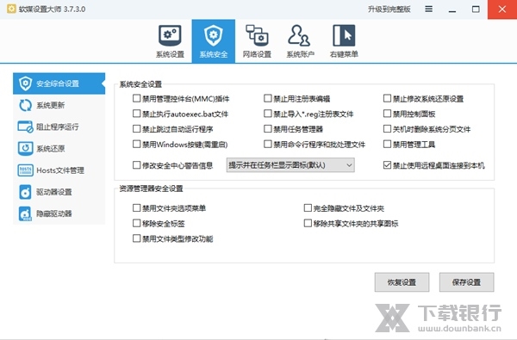The height and width of the screenshot is (340, 517).
Task: Click the 系统安全设置 group label
Action: (x=140, y=84)
